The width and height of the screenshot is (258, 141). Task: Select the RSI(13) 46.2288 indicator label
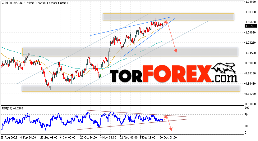tap(12, 108)
